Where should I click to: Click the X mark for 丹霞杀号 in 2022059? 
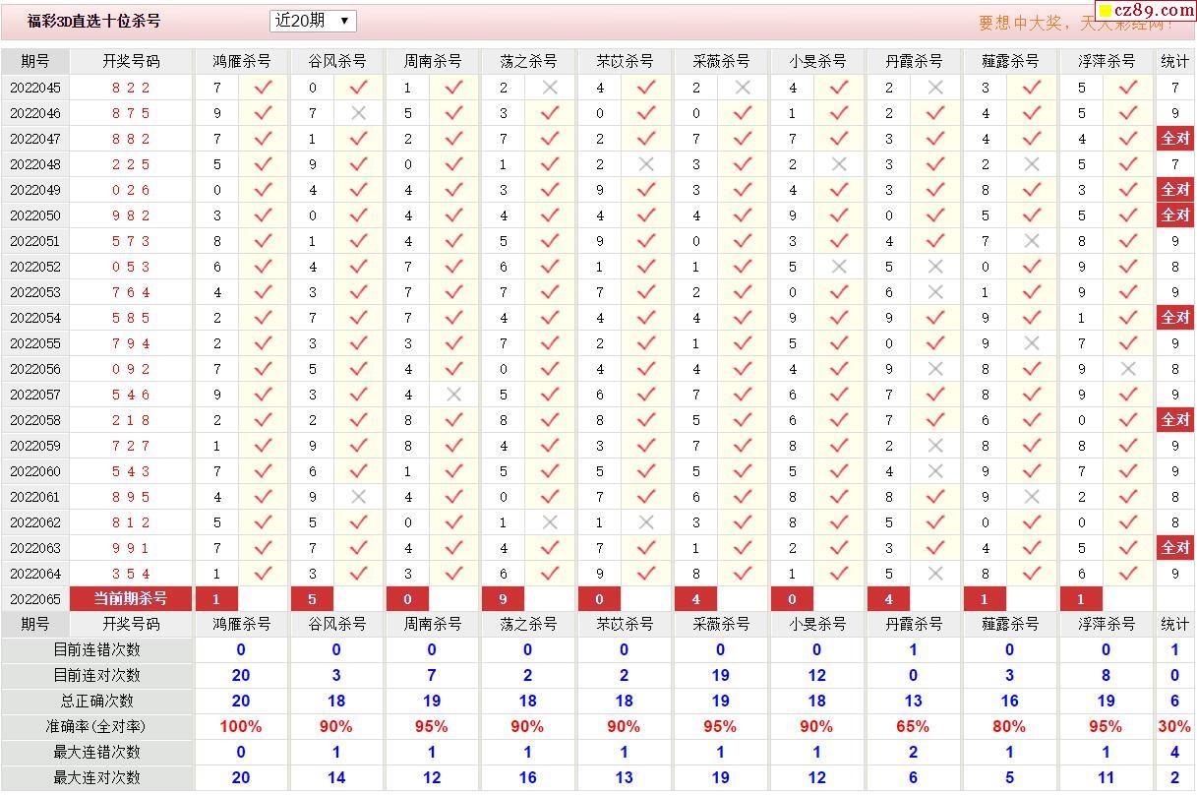(x=935, y=446)
